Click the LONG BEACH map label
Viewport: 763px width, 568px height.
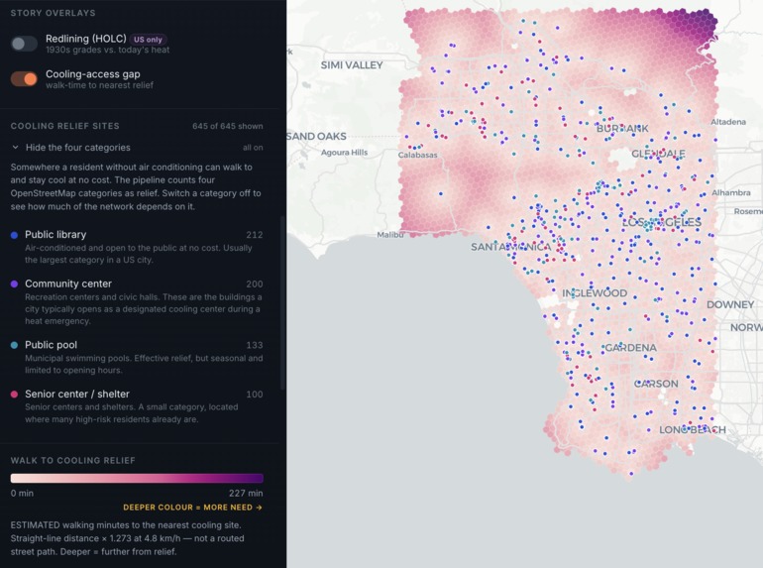click(693, 430)
